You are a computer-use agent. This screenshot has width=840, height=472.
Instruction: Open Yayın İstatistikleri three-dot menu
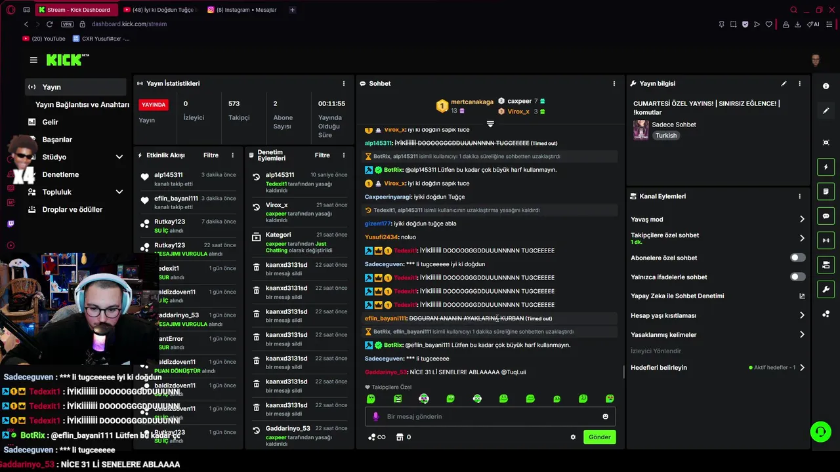tap(344, 83)
